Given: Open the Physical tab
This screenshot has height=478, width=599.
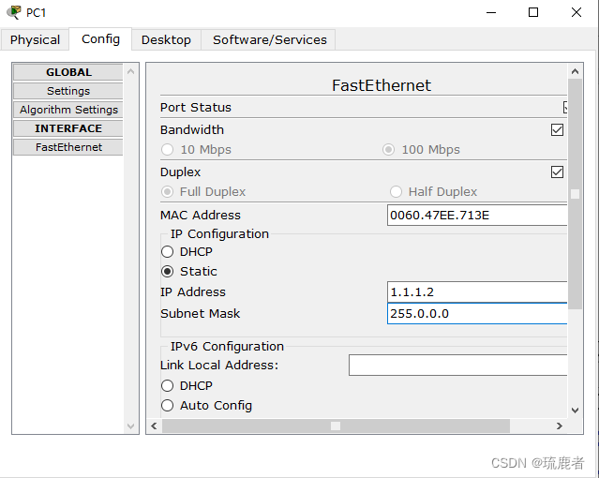Looking at the screenshot, I should pos(35,39).
